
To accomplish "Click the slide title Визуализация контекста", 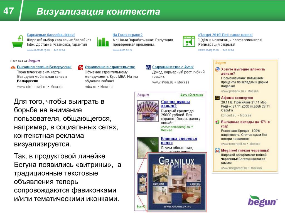I will pos(98,11).
